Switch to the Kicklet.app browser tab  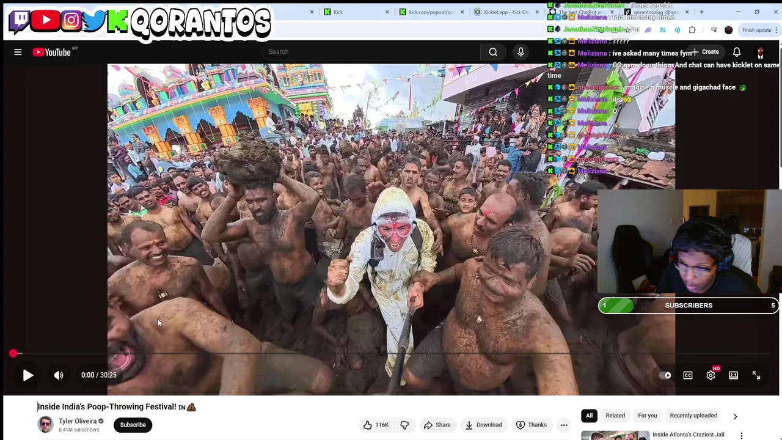pos(506,12)
